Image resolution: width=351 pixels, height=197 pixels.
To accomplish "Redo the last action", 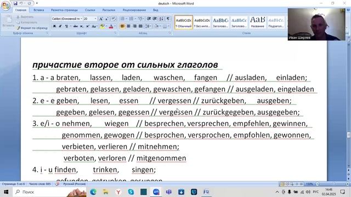I will (x=29, y=3).
